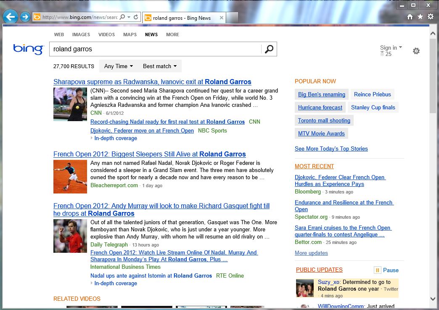Open Record-chasing Nadal ready article link
The width and height of the screenshot is (439, 310).
pos(167,122)
